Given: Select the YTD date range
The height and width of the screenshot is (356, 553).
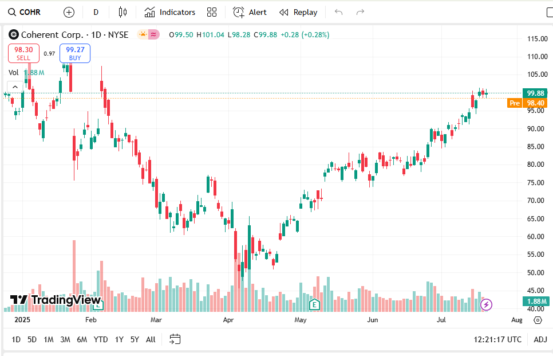Looking at the screenshot, I should click(101, 339).
